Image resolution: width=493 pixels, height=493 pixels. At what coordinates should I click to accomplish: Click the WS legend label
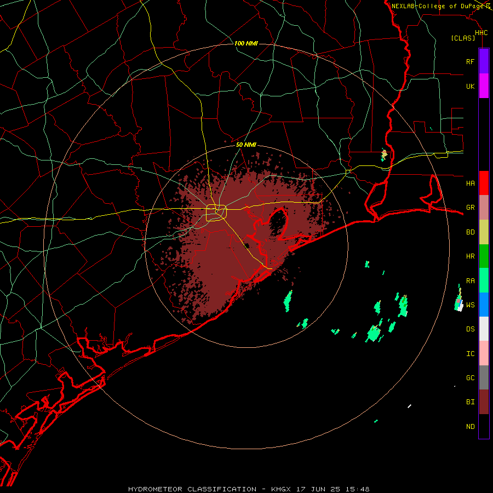click(470, 305)
